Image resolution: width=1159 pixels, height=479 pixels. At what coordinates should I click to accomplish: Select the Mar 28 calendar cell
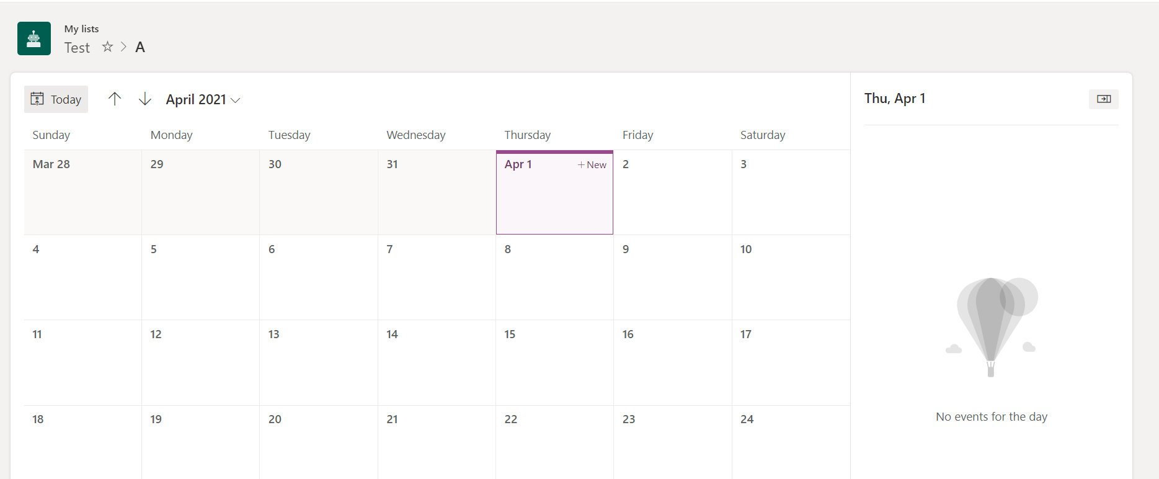click(82, 192)
